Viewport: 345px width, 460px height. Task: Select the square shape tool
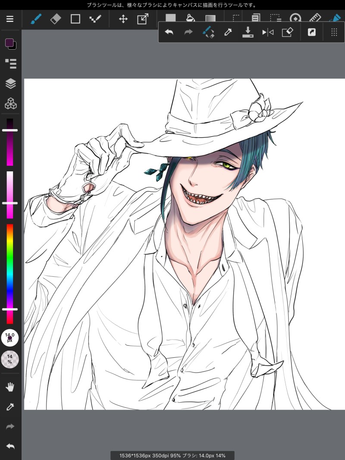[75, 19]
